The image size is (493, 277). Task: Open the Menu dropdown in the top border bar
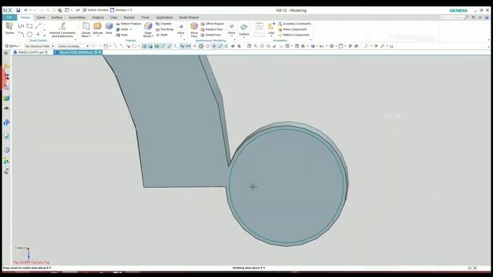click(x=12, y=46)
